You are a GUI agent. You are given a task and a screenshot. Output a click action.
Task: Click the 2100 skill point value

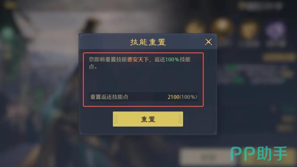pyautogui.click(x=174, y=97)
